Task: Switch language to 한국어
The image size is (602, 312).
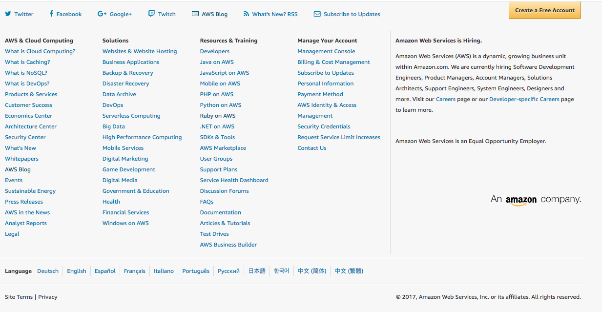Action: [x=282, y=271]
